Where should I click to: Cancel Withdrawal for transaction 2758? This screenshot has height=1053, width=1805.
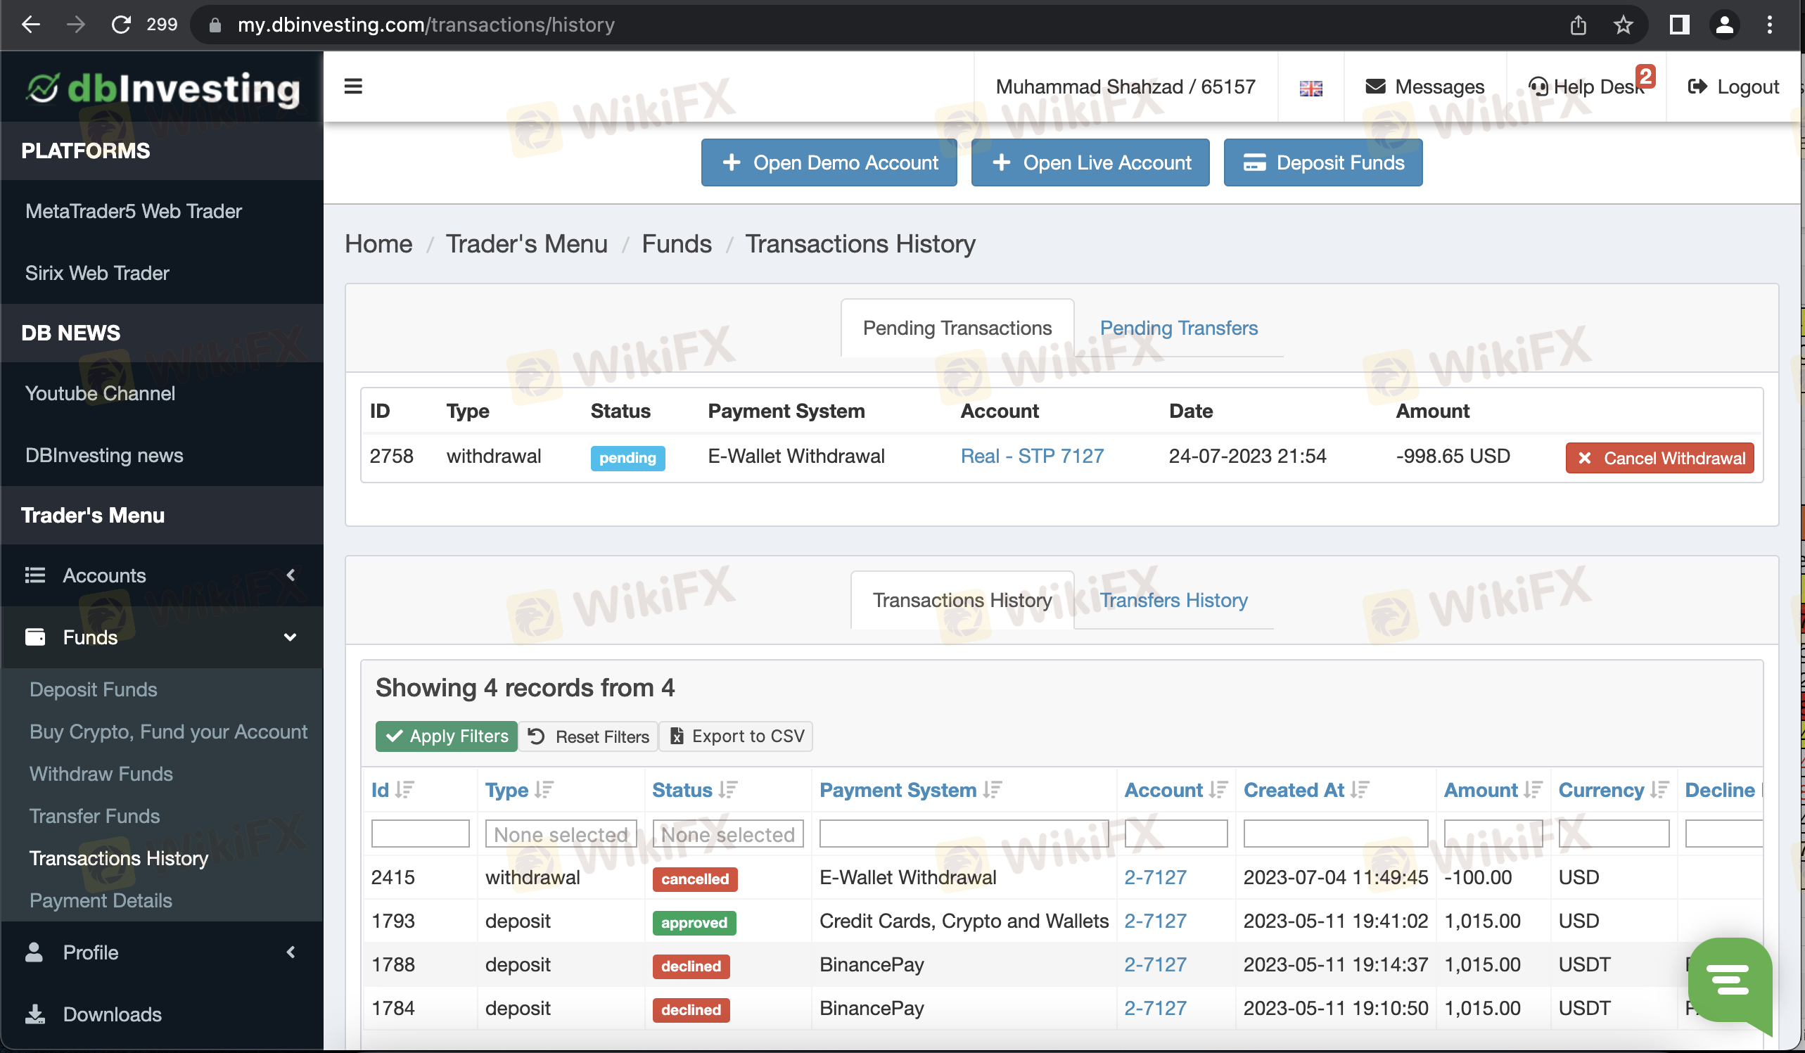coord(1659,458)
